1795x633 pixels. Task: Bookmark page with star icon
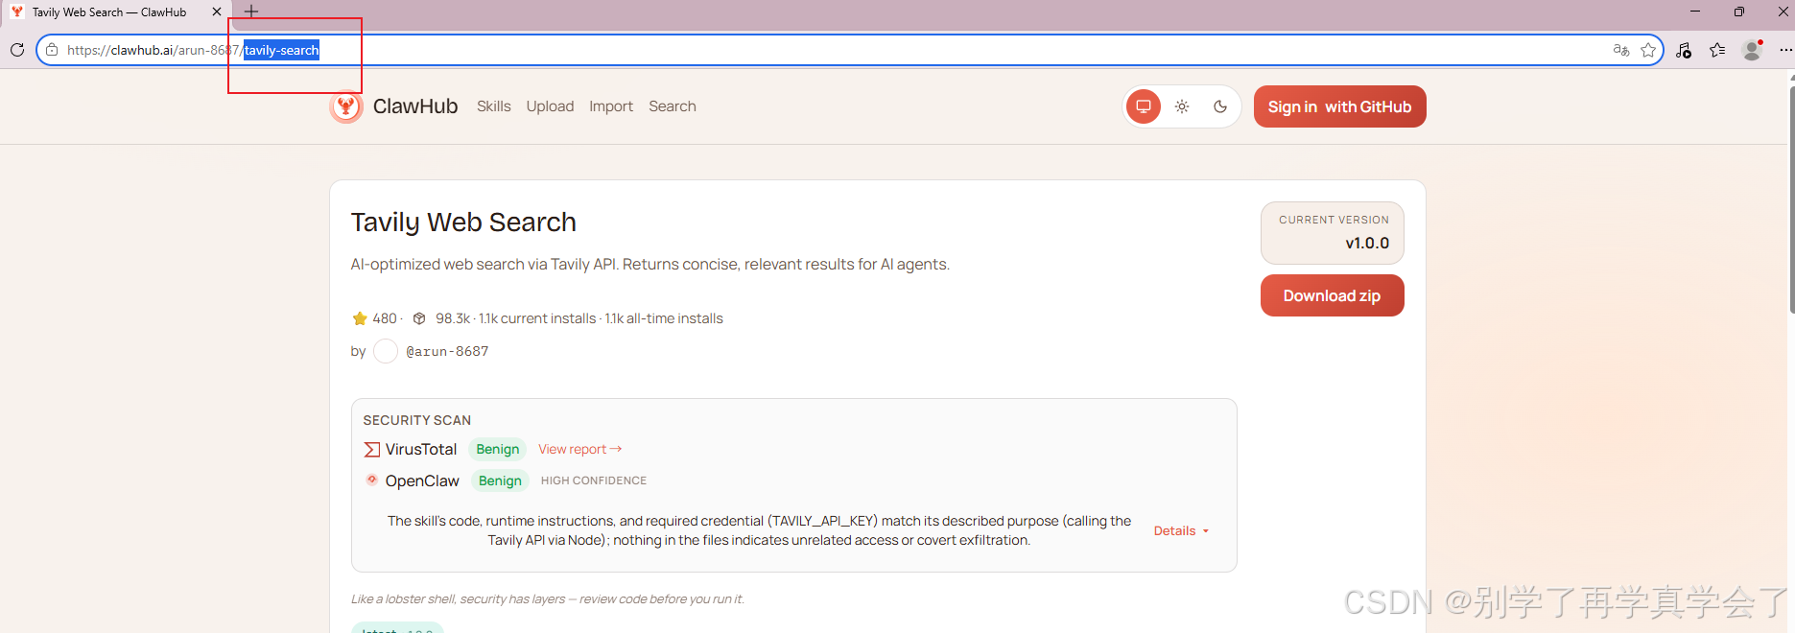(x=1648, y=50)
